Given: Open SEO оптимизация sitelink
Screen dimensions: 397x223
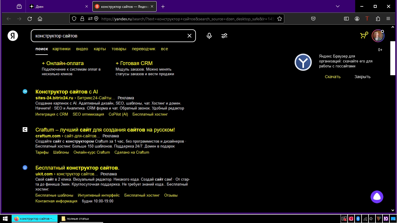Looking at the screenshot, I should pos(88,114).
